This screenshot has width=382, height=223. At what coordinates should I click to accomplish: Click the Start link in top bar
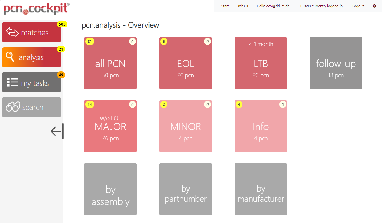(x=225, y=6)
